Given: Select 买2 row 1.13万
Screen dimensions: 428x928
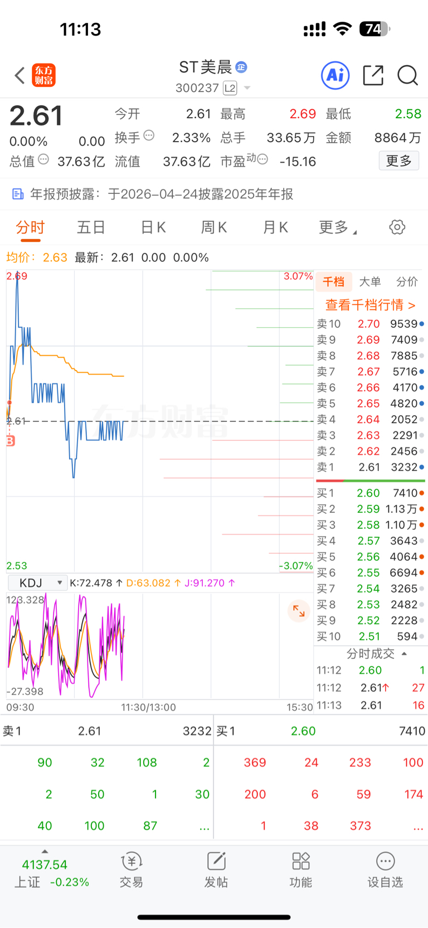Looking at the screenshot, I should [370, 509].
